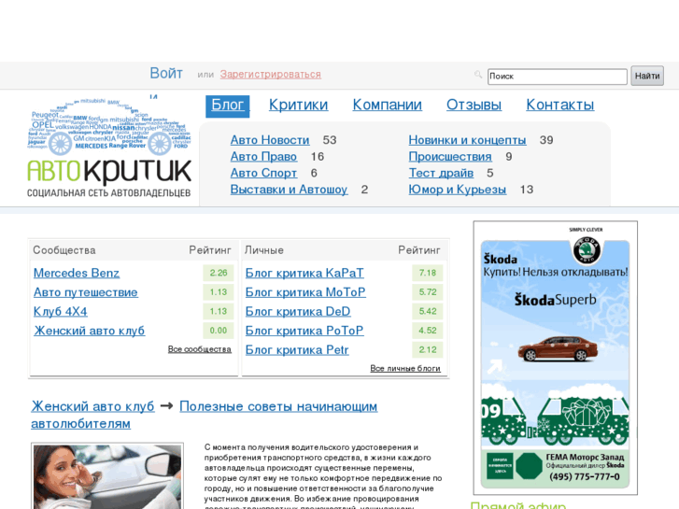Click the Зарегистрироваться registration link

click(270, 75)
